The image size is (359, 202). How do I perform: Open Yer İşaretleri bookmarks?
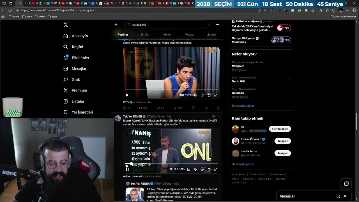coord(78,112)
